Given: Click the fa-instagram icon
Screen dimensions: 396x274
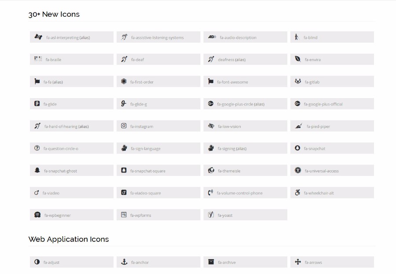Looking at the screenshot, I should point(124,126).
